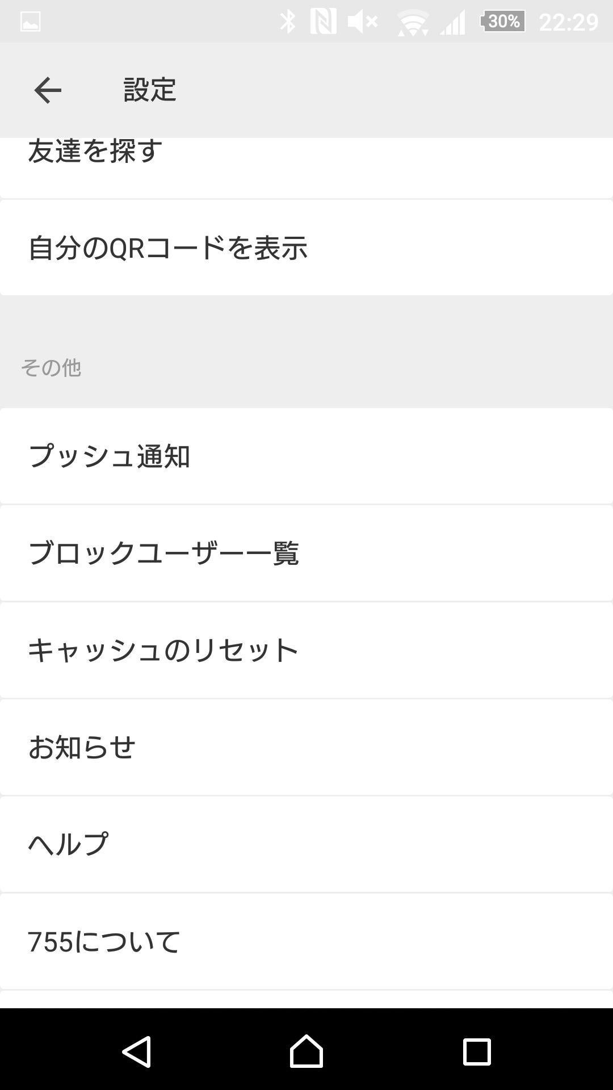This screenshot has width=613, height=1090.
Task: Open recent apps square button
Action: coord(477,1051)
